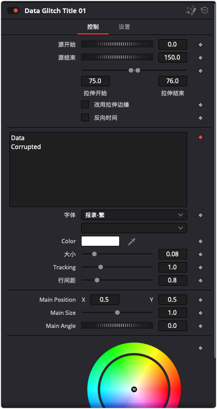This screenshot has height=409, width=217.
Task: Click the 大小 slider handle
Action: point(94,254)
